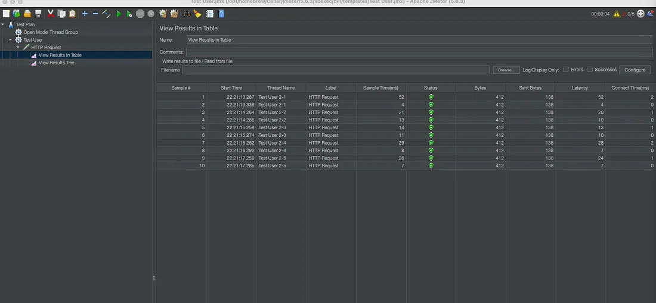Collapse the HTTP Request node
Viewport: 656px width, 303px height.
tap(18, 47)
